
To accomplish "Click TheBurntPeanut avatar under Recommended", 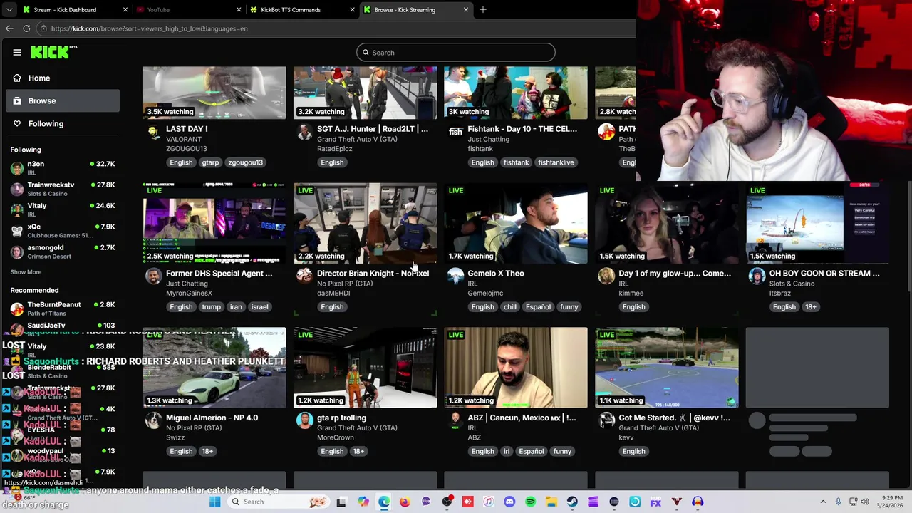I will click(17, 309).
